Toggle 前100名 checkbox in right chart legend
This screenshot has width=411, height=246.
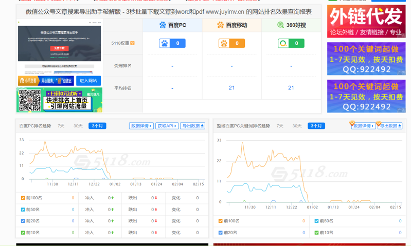click(221, 221)
